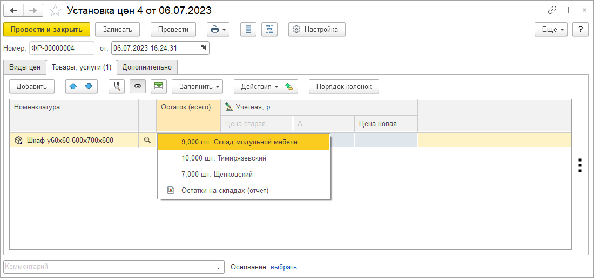
Task: Click Порядок колонок button
Action: (x=344, y=86)
